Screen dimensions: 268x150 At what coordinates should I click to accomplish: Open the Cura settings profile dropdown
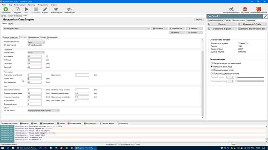[x=77, y=29]
